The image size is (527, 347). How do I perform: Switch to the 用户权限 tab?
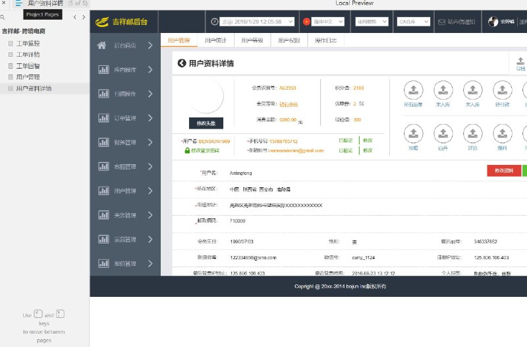tap(289, 40)
